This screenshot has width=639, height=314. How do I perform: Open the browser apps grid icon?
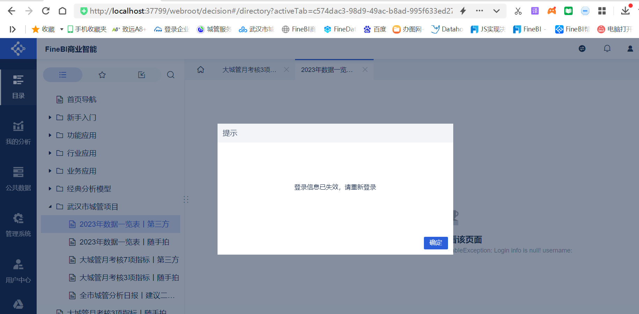pyautogui.click(x=602, y=11)
